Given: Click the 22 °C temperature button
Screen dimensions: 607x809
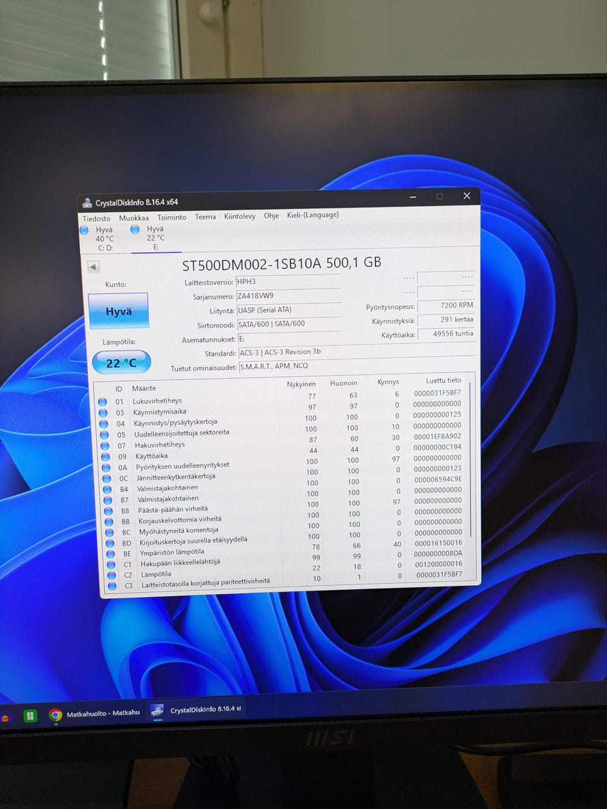Looking at the screenshot, I should [121, 362].
